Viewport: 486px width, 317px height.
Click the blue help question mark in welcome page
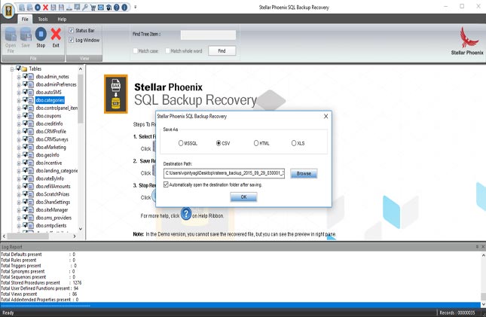coord(186,214)
